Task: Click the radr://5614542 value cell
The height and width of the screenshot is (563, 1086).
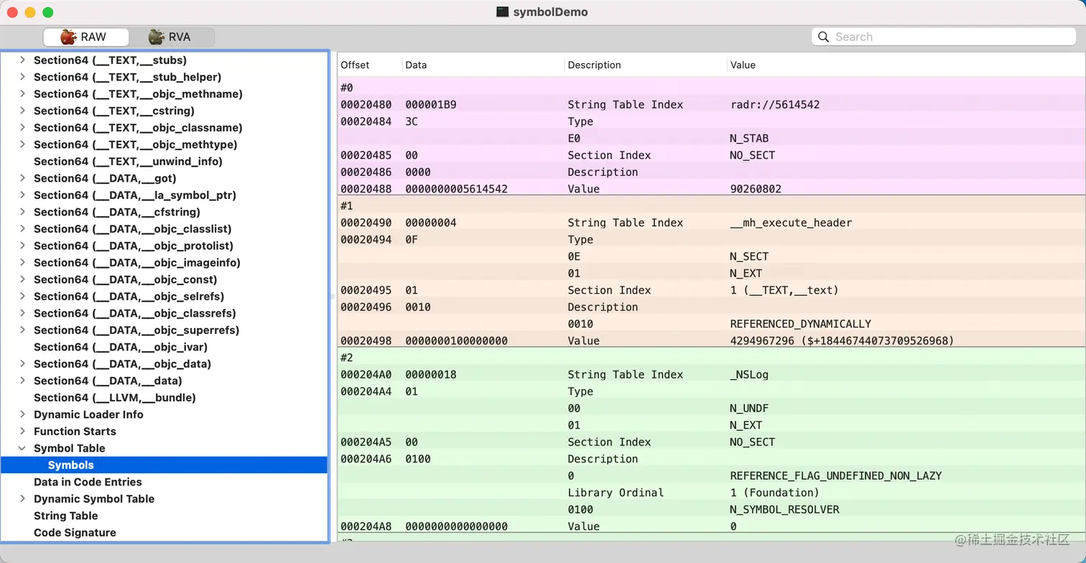Action: coord(774,105)
